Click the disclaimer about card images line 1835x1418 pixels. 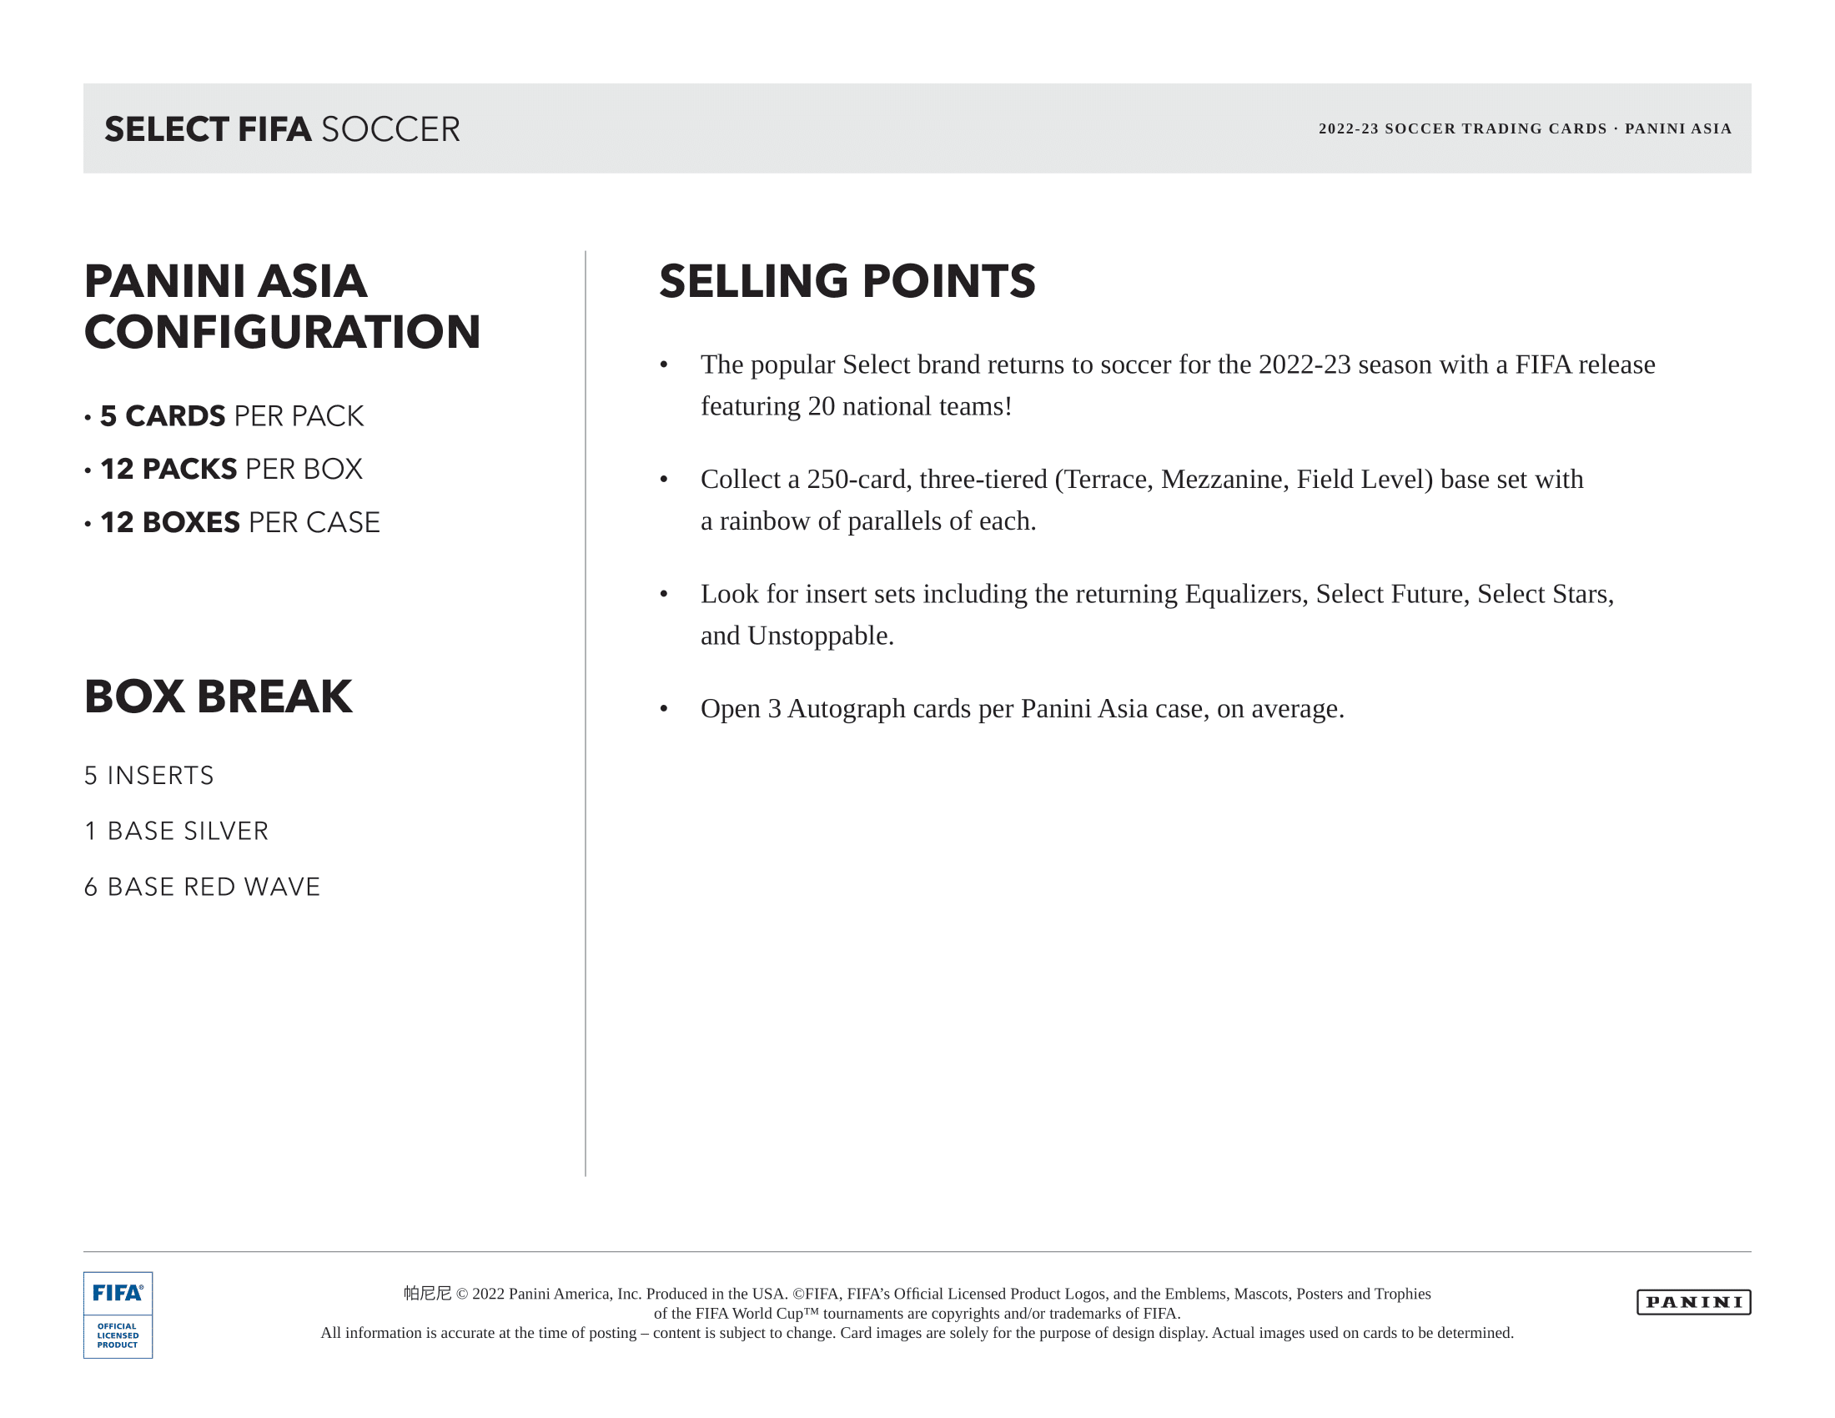click(x=917, y=1332)
